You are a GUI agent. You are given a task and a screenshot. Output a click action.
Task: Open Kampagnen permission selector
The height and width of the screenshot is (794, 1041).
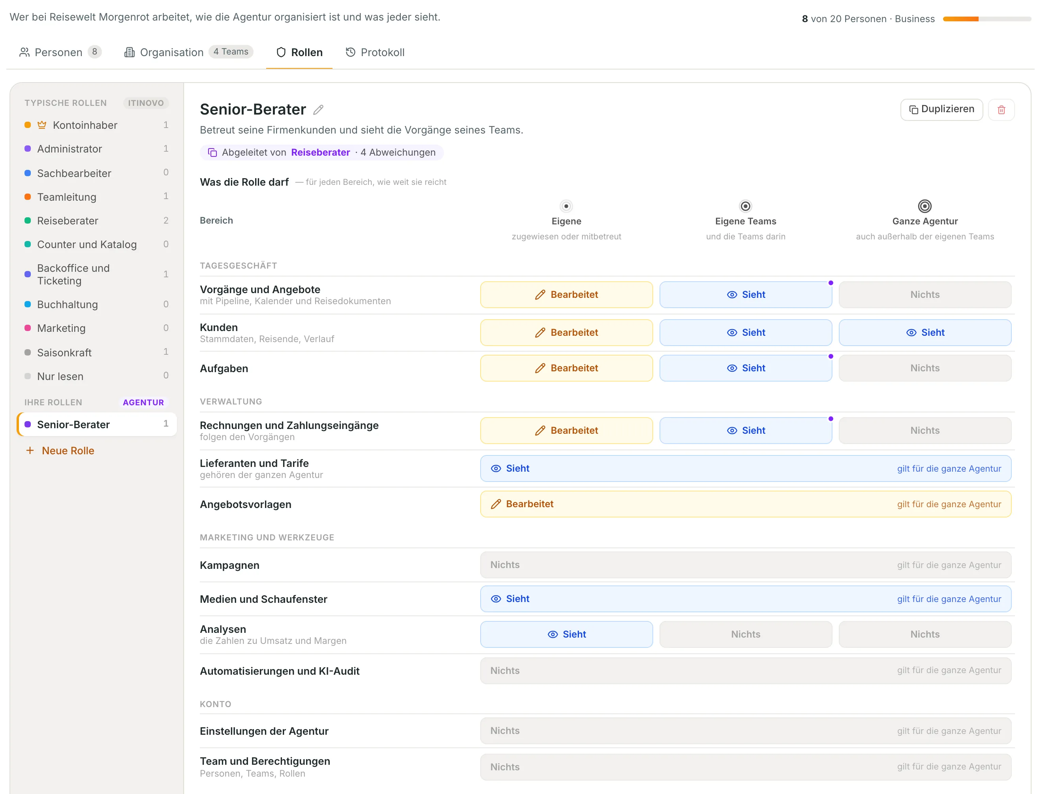point(745,565)
